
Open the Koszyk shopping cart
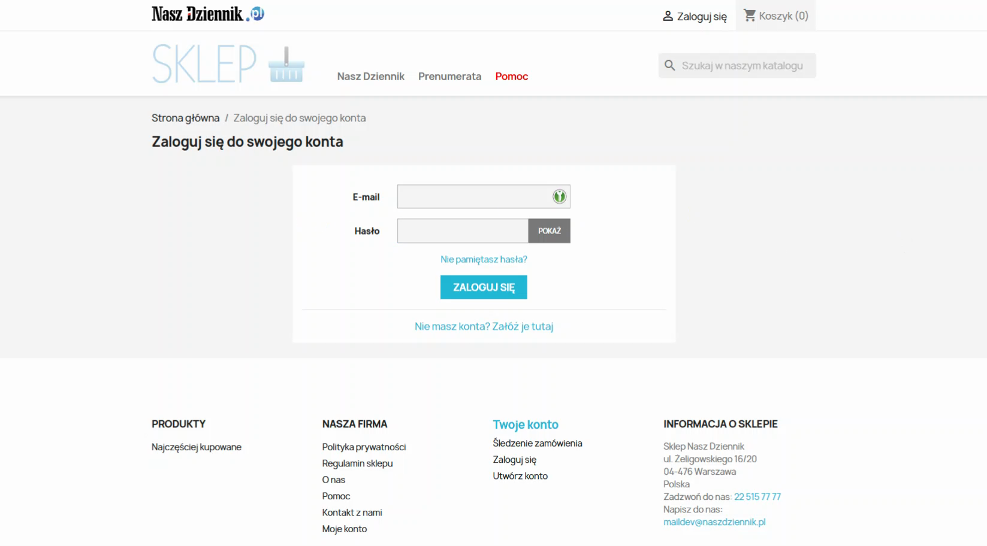click(x=775, y=16)
